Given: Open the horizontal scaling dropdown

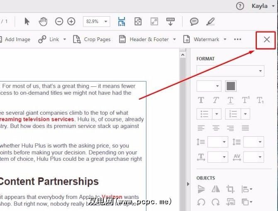Looking at the screenshot, I should click(218, 157).
